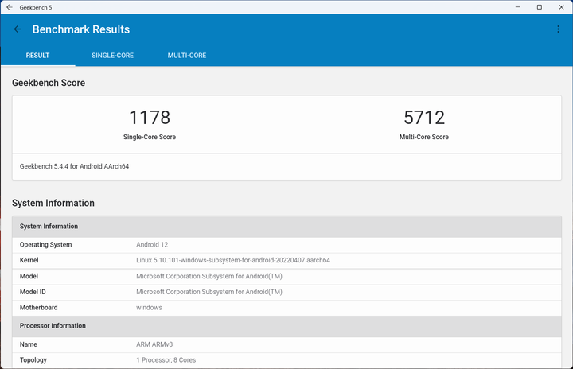Click the Benchmark Results page title
573x369 pixels.
(x=81, y=29)
